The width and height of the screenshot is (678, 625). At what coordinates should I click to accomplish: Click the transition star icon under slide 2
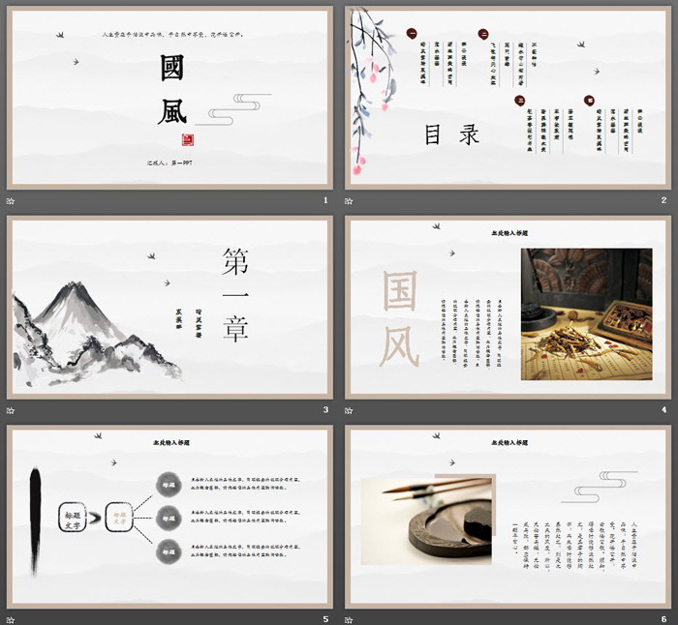click(350, 200)
